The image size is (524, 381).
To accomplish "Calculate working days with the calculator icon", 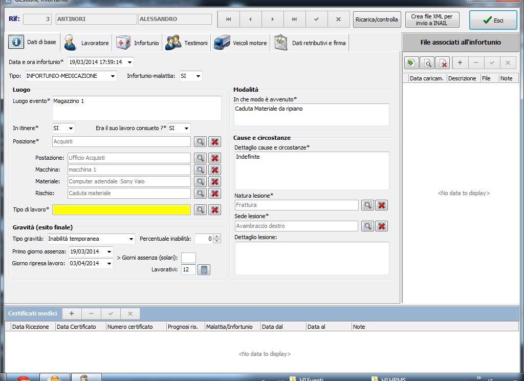I will coord(204,269).
